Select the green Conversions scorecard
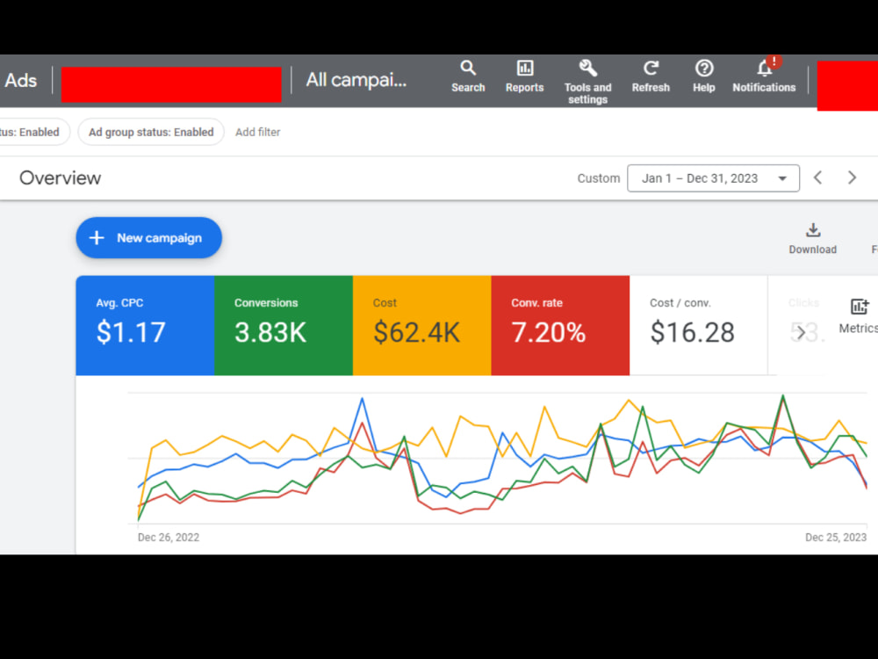878x659 pixels. (x=284, y=325)
